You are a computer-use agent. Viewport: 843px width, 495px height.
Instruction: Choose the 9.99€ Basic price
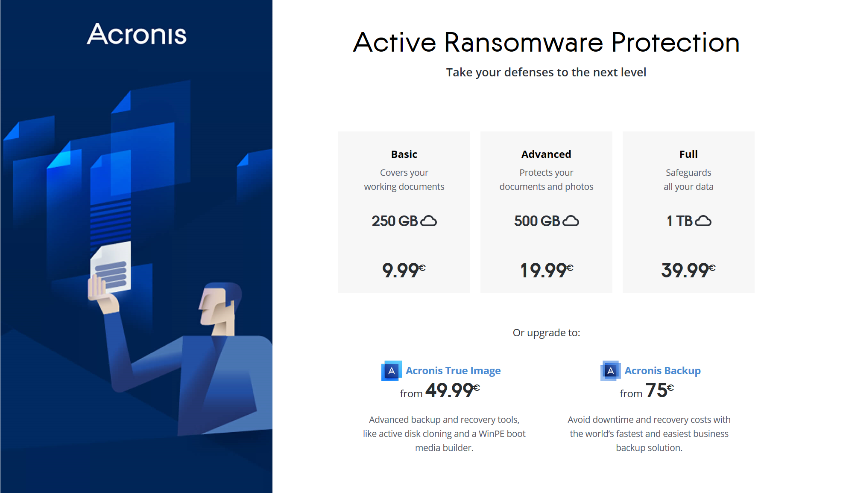(404, 270)
